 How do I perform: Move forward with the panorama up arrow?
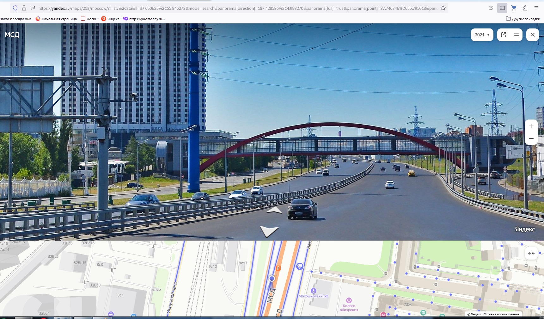(274, 210)
